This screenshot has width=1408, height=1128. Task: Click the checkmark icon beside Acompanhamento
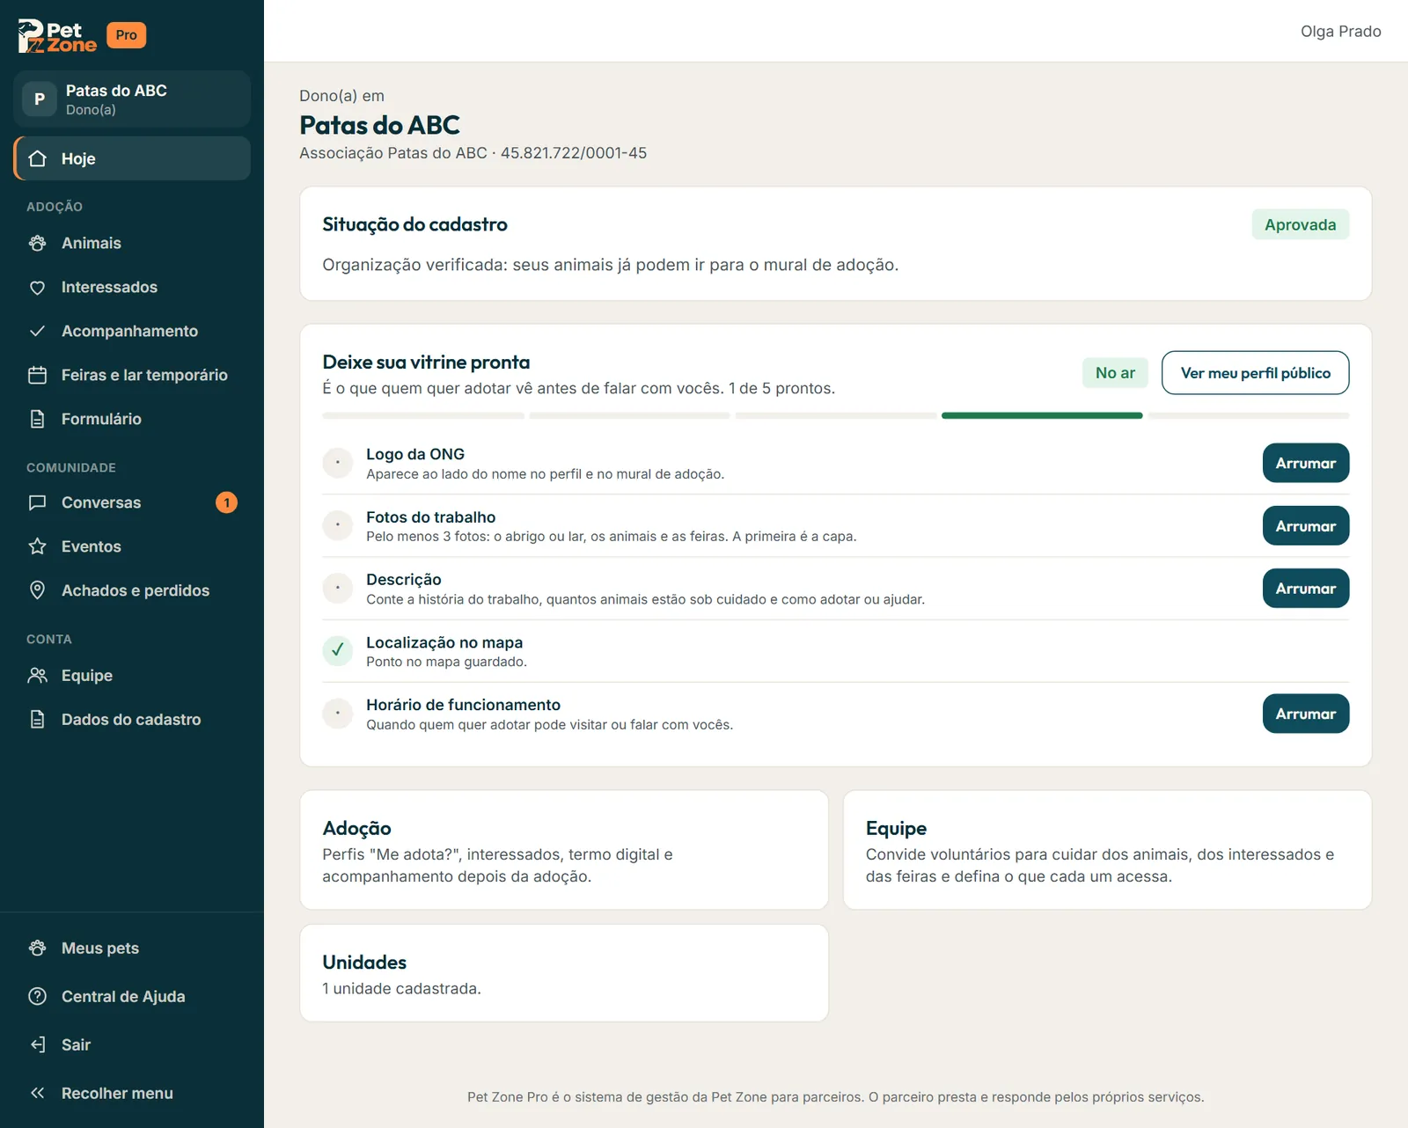pos(37,331)
